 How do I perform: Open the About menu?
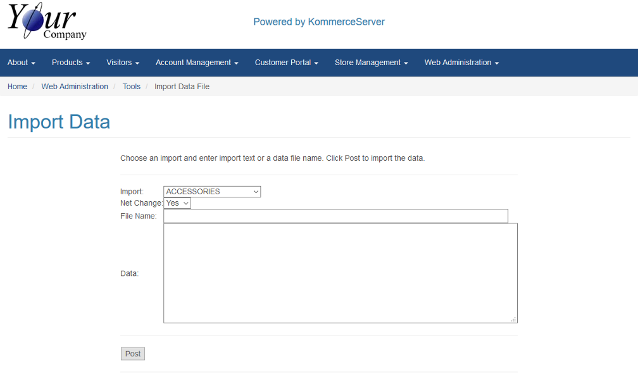[21, 63]
